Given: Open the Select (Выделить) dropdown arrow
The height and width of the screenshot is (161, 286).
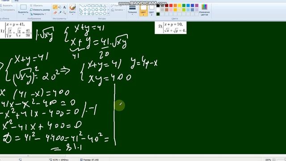Looking at the screenshot, I should 23,15.
